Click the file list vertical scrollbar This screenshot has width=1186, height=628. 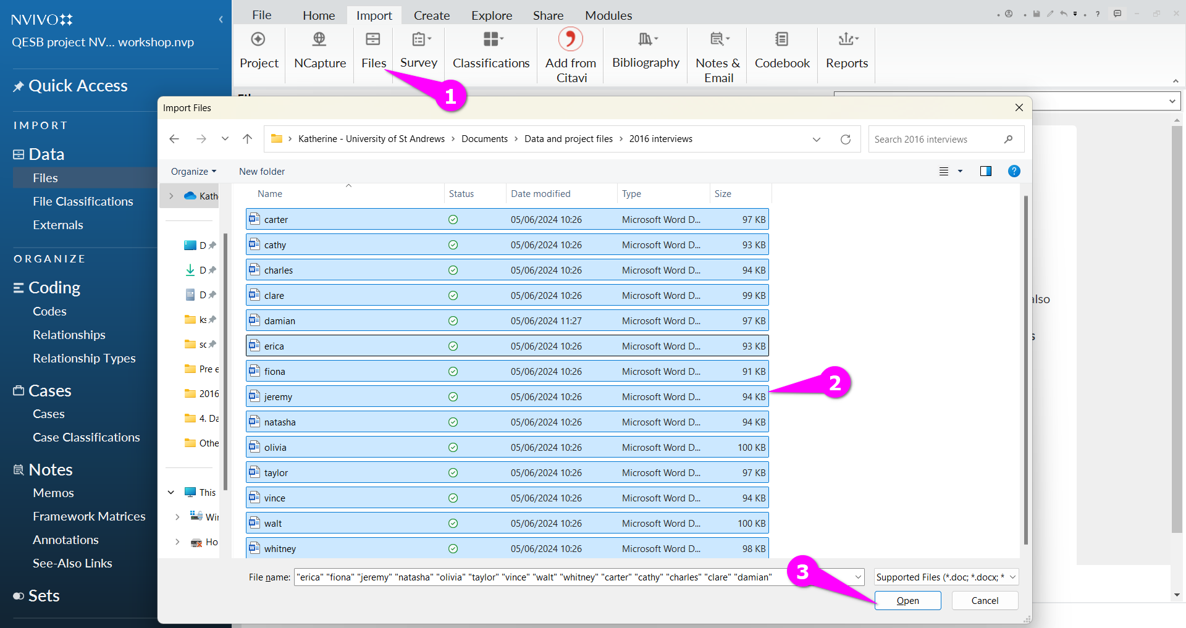click(1025, 371)
